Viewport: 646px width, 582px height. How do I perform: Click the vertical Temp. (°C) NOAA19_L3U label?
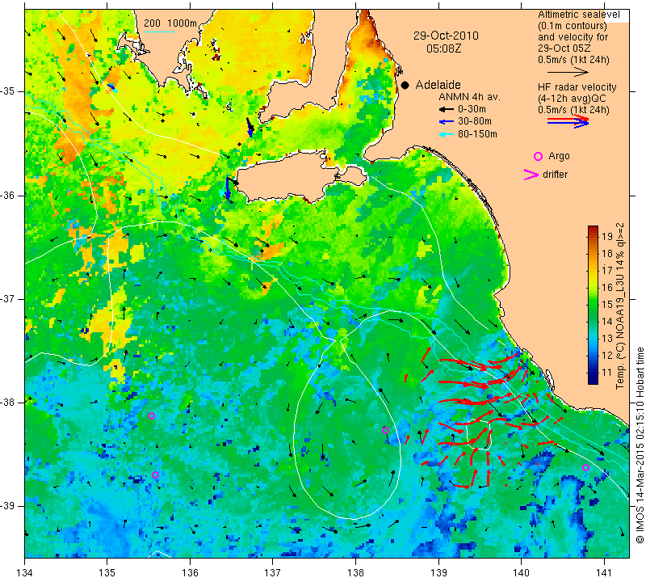point(620,306)
